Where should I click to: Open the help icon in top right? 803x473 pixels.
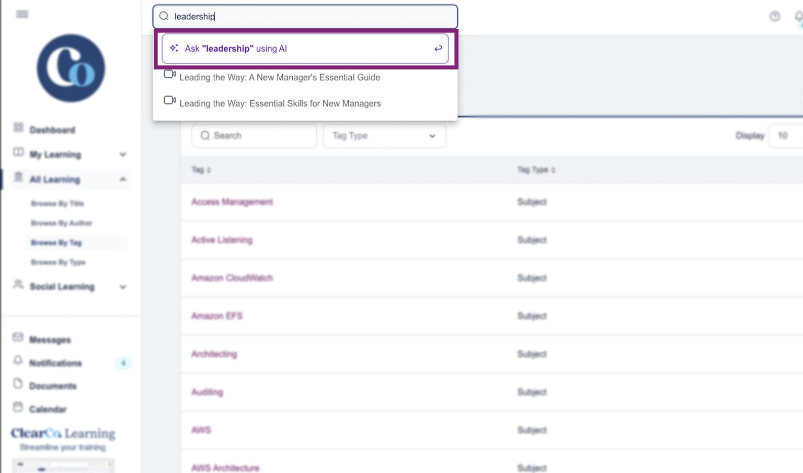click(x=775, y=17)
